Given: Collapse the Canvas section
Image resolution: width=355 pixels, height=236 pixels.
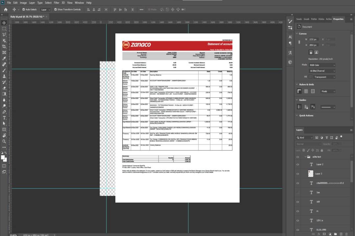Looking at the screenshot, I should tap(297, 33).
